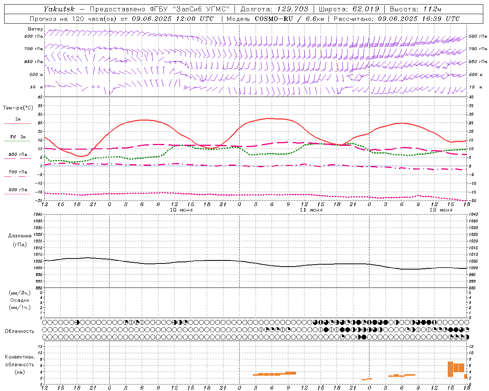Click the (мм/1ч.) precipitation unit label
Viewport: 489px width, 391px height.
20,307
